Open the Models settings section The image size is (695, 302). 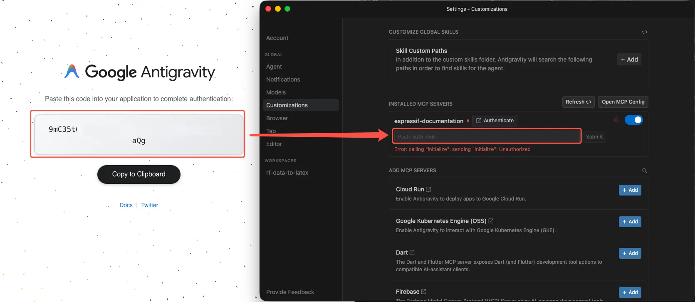[x=276, y=92]
